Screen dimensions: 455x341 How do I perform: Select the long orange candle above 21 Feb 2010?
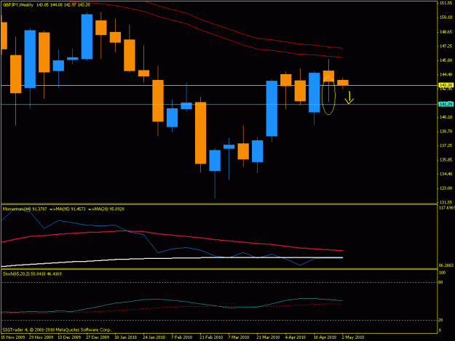pos(200,132)
